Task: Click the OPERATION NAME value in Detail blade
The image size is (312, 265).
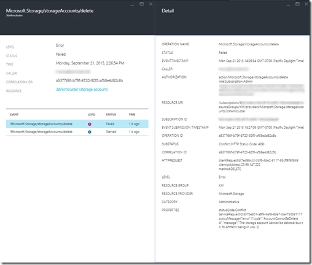Action: pyautogui.click(x=249, y=44)
